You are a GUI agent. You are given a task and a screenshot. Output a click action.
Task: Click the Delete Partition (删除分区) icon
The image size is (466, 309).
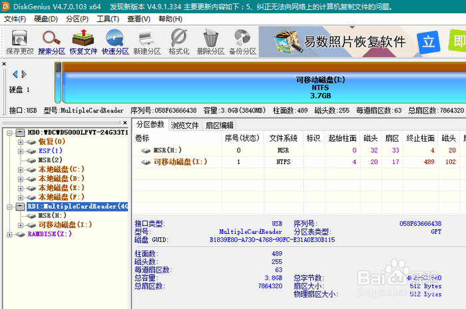[x=211, y=42]
